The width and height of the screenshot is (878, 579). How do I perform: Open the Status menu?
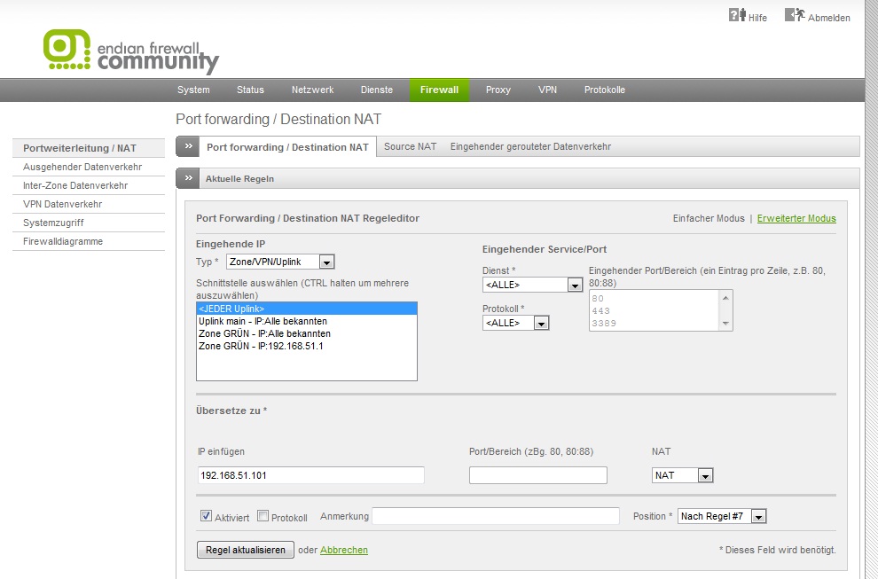coord(250,90)
